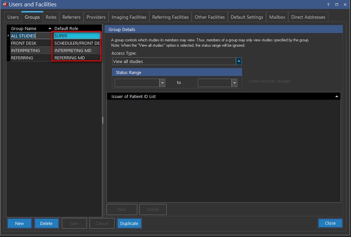
Task: Collapse the Issuer of Patient ID List arrow
Action: tap(337, 96)
